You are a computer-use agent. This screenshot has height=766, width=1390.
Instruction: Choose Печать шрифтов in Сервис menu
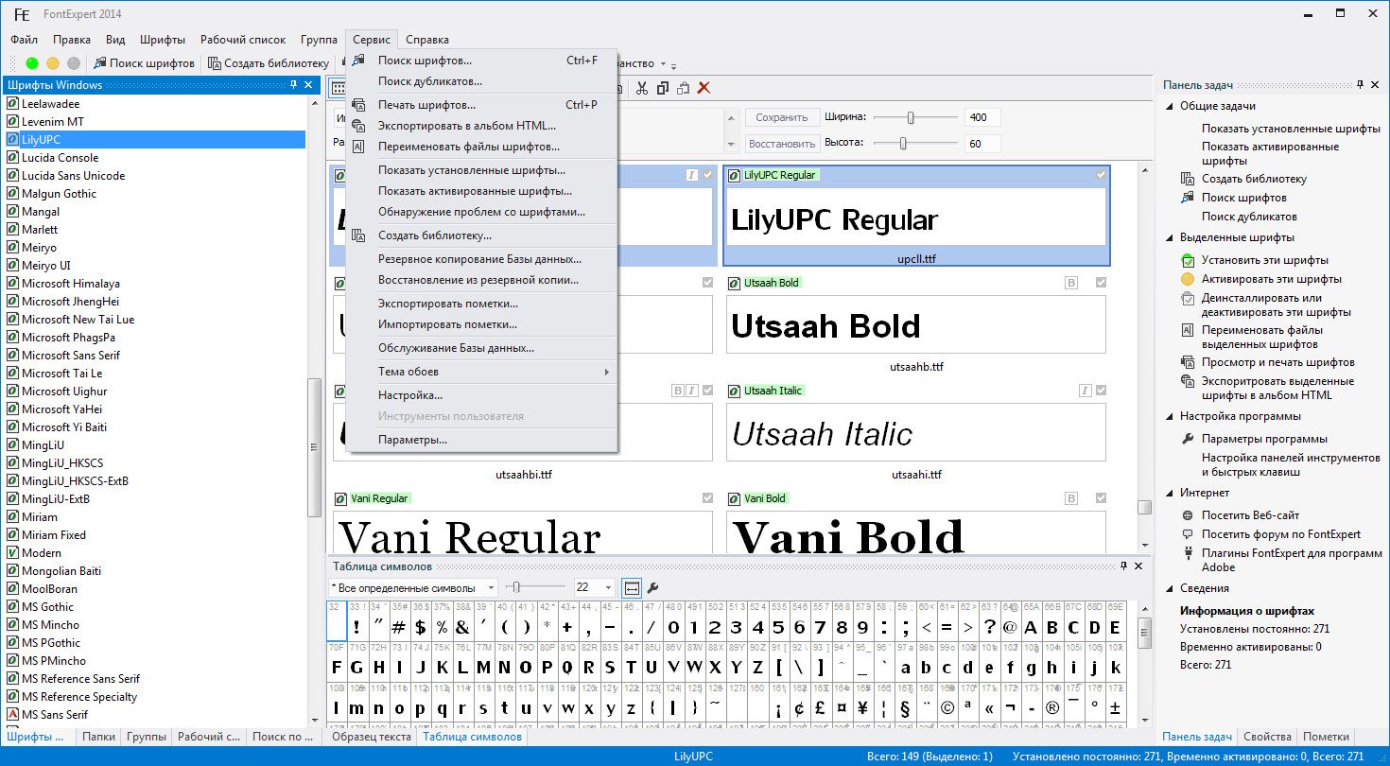tap(481, 105)
